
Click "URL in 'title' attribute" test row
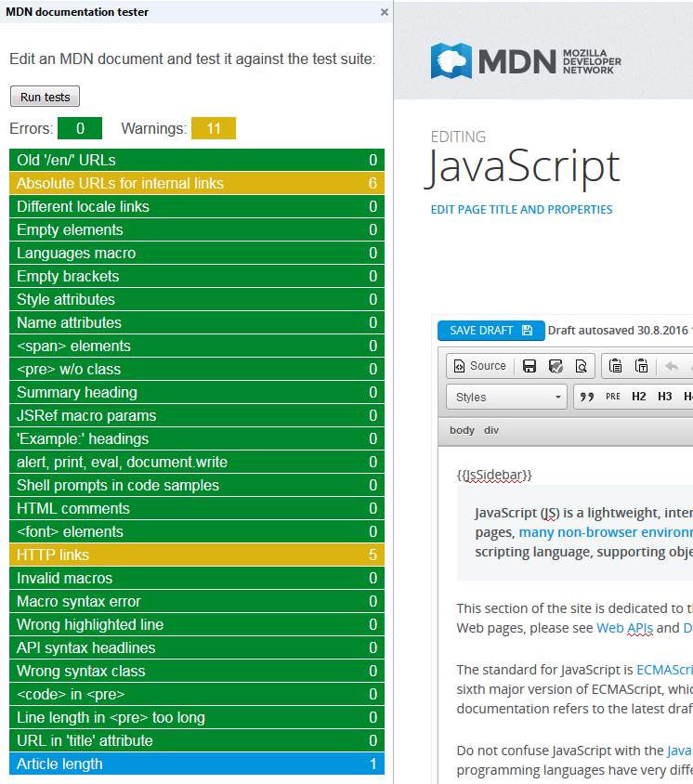click(x=197, y=740)
